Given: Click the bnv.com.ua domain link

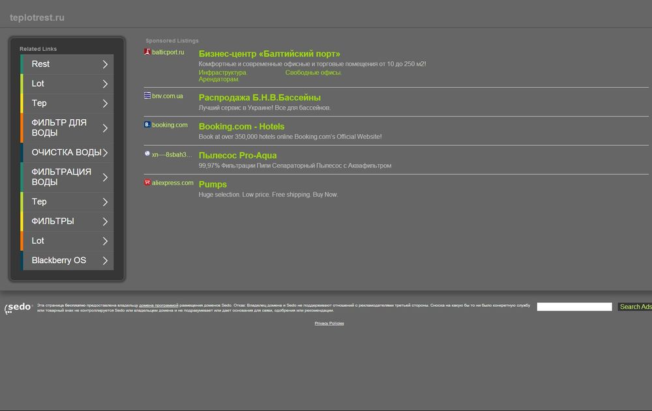Looking at the screenshot, I should coord(167,96).
